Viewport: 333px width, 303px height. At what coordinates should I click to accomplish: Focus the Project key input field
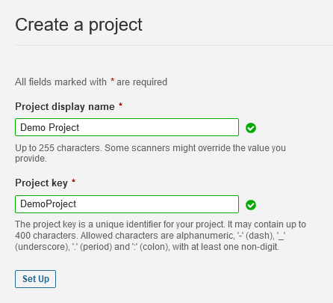[127, 204]
